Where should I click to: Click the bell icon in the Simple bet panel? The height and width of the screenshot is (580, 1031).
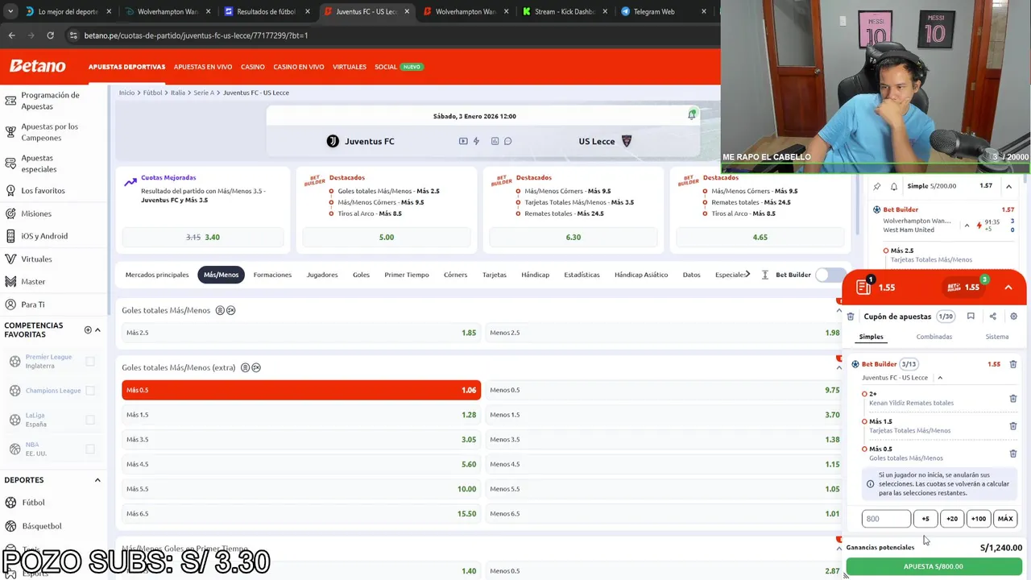pos(894,186)
